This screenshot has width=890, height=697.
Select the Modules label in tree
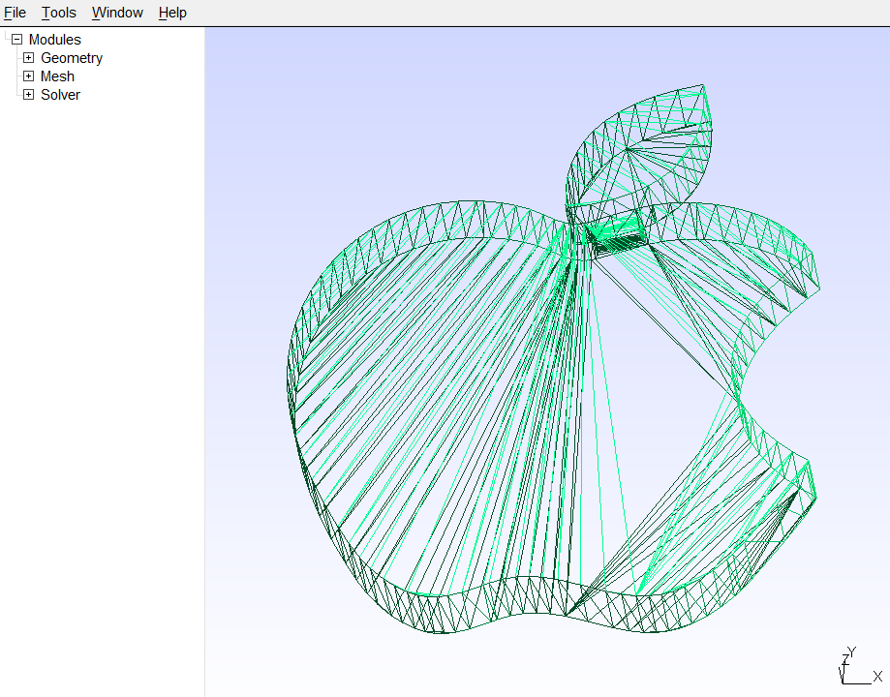(x=55, y=40)
